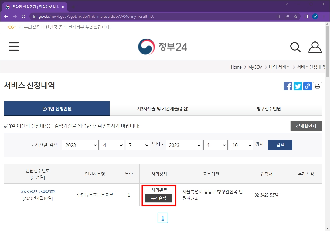
Task: Open the end day dropdown showing 10
Action: pos(241,145)
